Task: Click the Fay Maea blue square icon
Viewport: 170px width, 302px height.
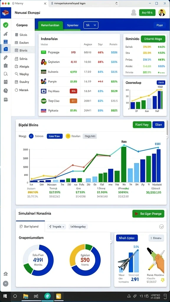Action: (44, 91)
